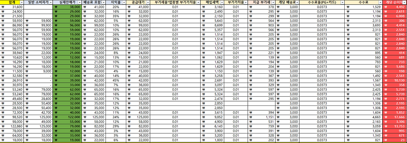Select the 수수료 cell 895
This screenshot has height=143, width=407.
[x=363, y=53]
